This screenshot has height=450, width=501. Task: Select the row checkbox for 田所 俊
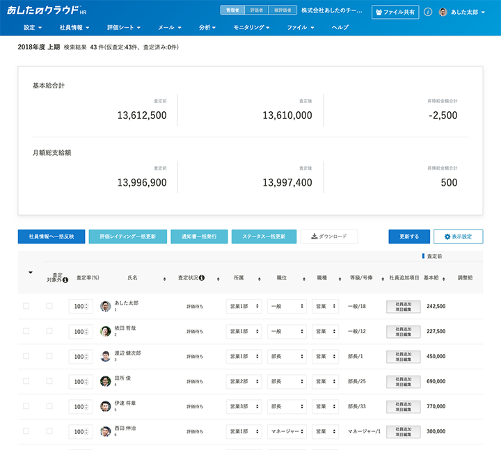[26, 381]
